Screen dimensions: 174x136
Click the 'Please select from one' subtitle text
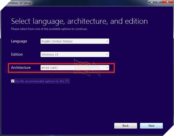pyautogui.click(x=49, y=29)
